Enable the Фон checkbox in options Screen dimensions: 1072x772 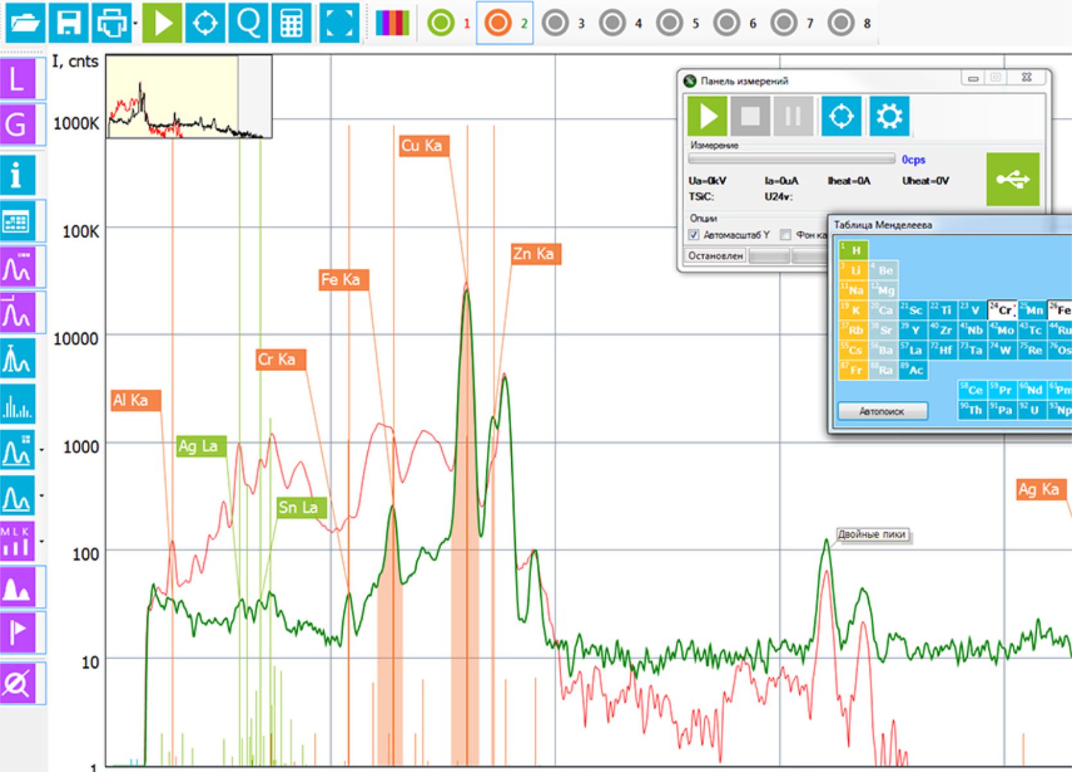coord(785,235)
